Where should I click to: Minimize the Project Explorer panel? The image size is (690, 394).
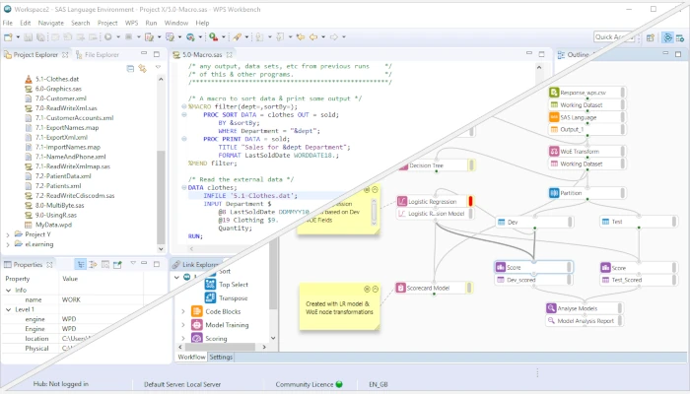(144, 53)
